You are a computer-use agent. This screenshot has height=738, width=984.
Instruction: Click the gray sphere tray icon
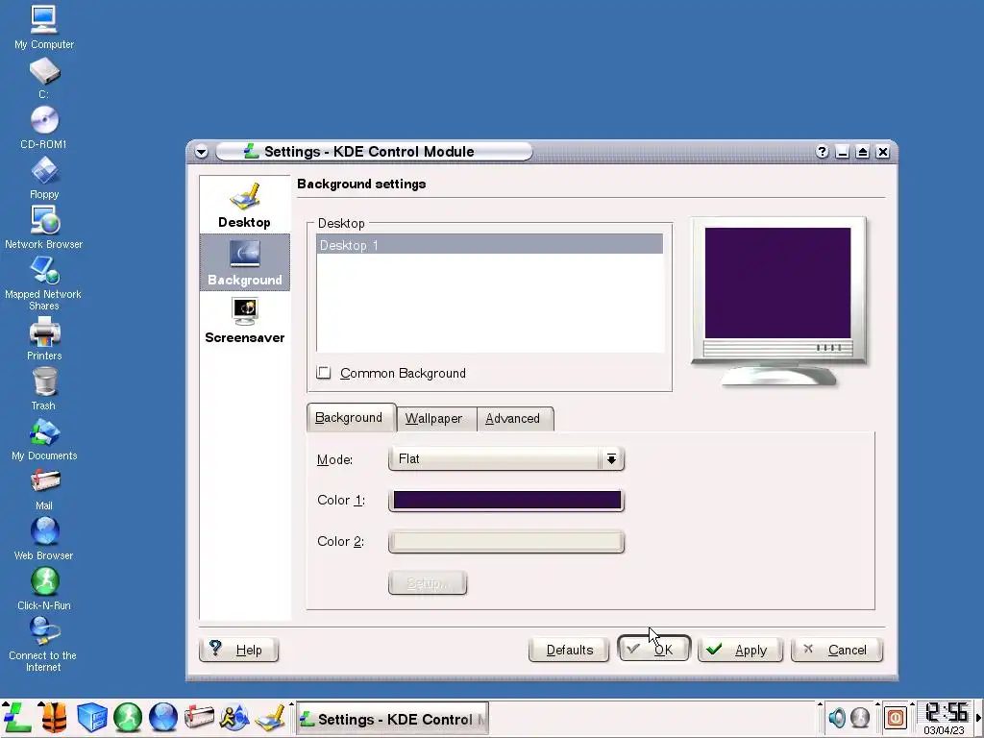[x=860, y=717]
